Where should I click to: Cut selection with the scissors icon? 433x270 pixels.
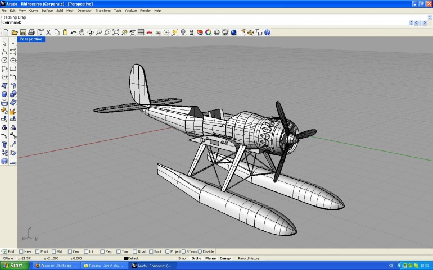coord(48,33)
